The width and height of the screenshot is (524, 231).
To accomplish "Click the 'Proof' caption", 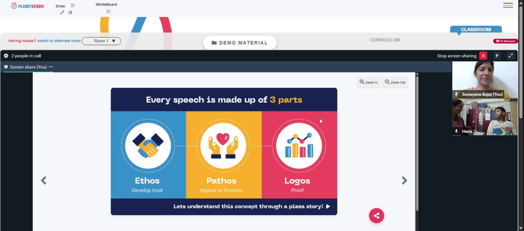I will tap(298, 191).
